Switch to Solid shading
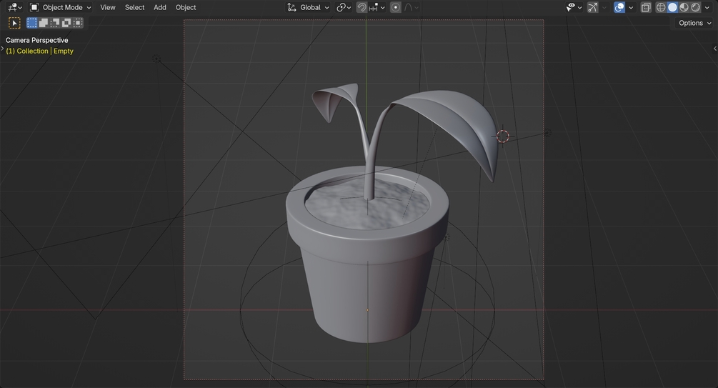Screen dimensions: 718x388 coord(672,7)
